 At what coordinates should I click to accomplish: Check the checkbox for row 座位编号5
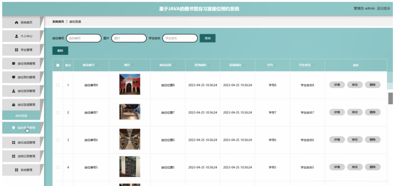(58, 167)
